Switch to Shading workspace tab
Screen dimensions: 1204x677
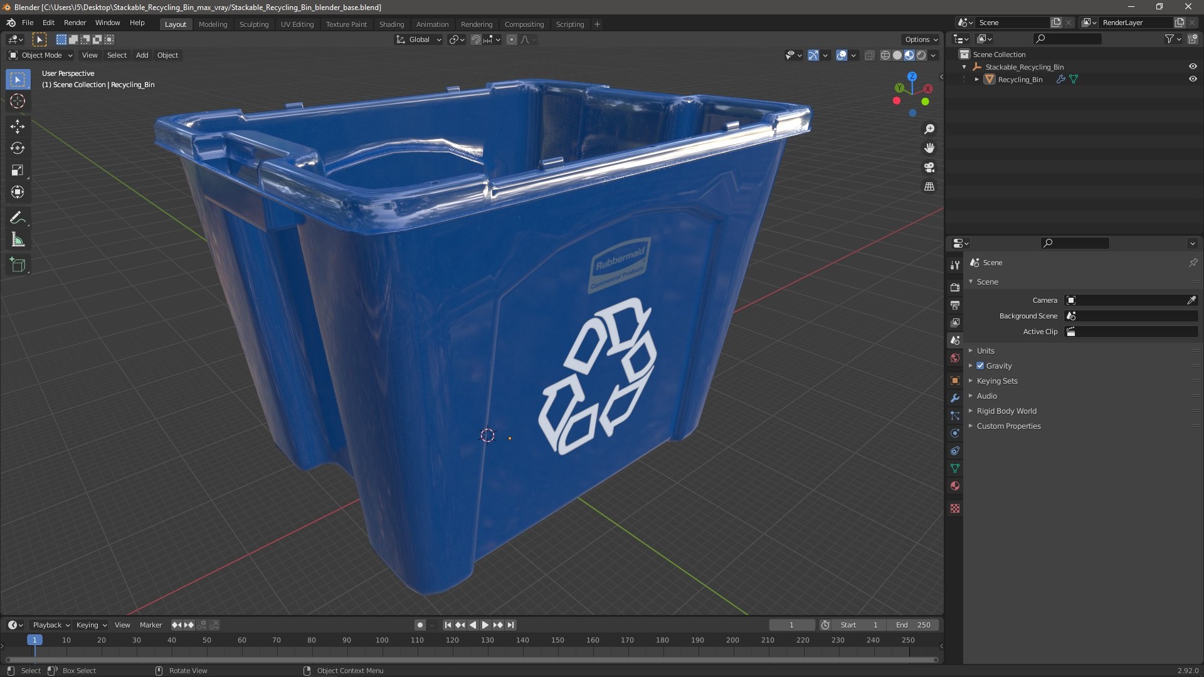pos(391,24)
